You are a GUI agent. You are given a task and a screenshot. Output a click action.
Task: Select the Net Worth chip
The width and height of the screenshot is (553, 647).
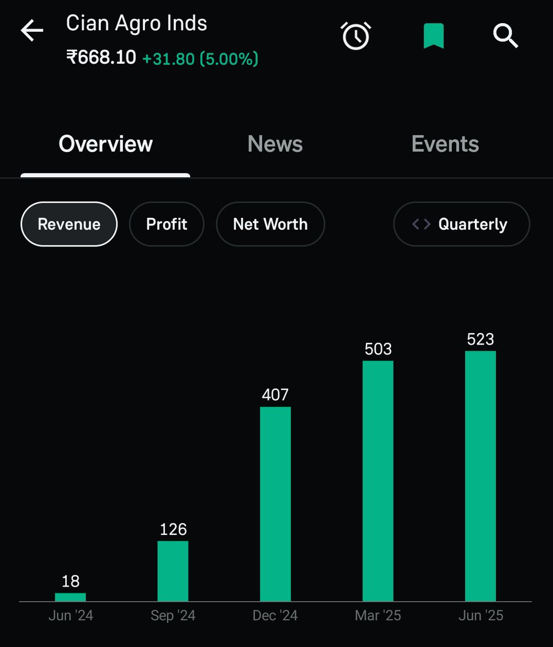click(271, 224)
